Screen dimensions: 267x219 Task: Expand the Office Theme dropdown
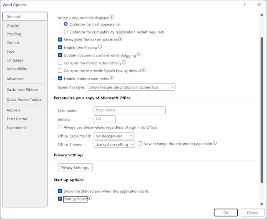click(114, 144)
